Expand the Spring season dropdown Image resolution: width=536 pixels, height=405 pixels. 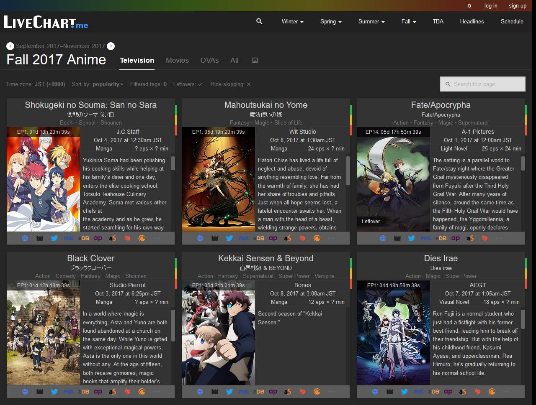click(x=331, y=21)
